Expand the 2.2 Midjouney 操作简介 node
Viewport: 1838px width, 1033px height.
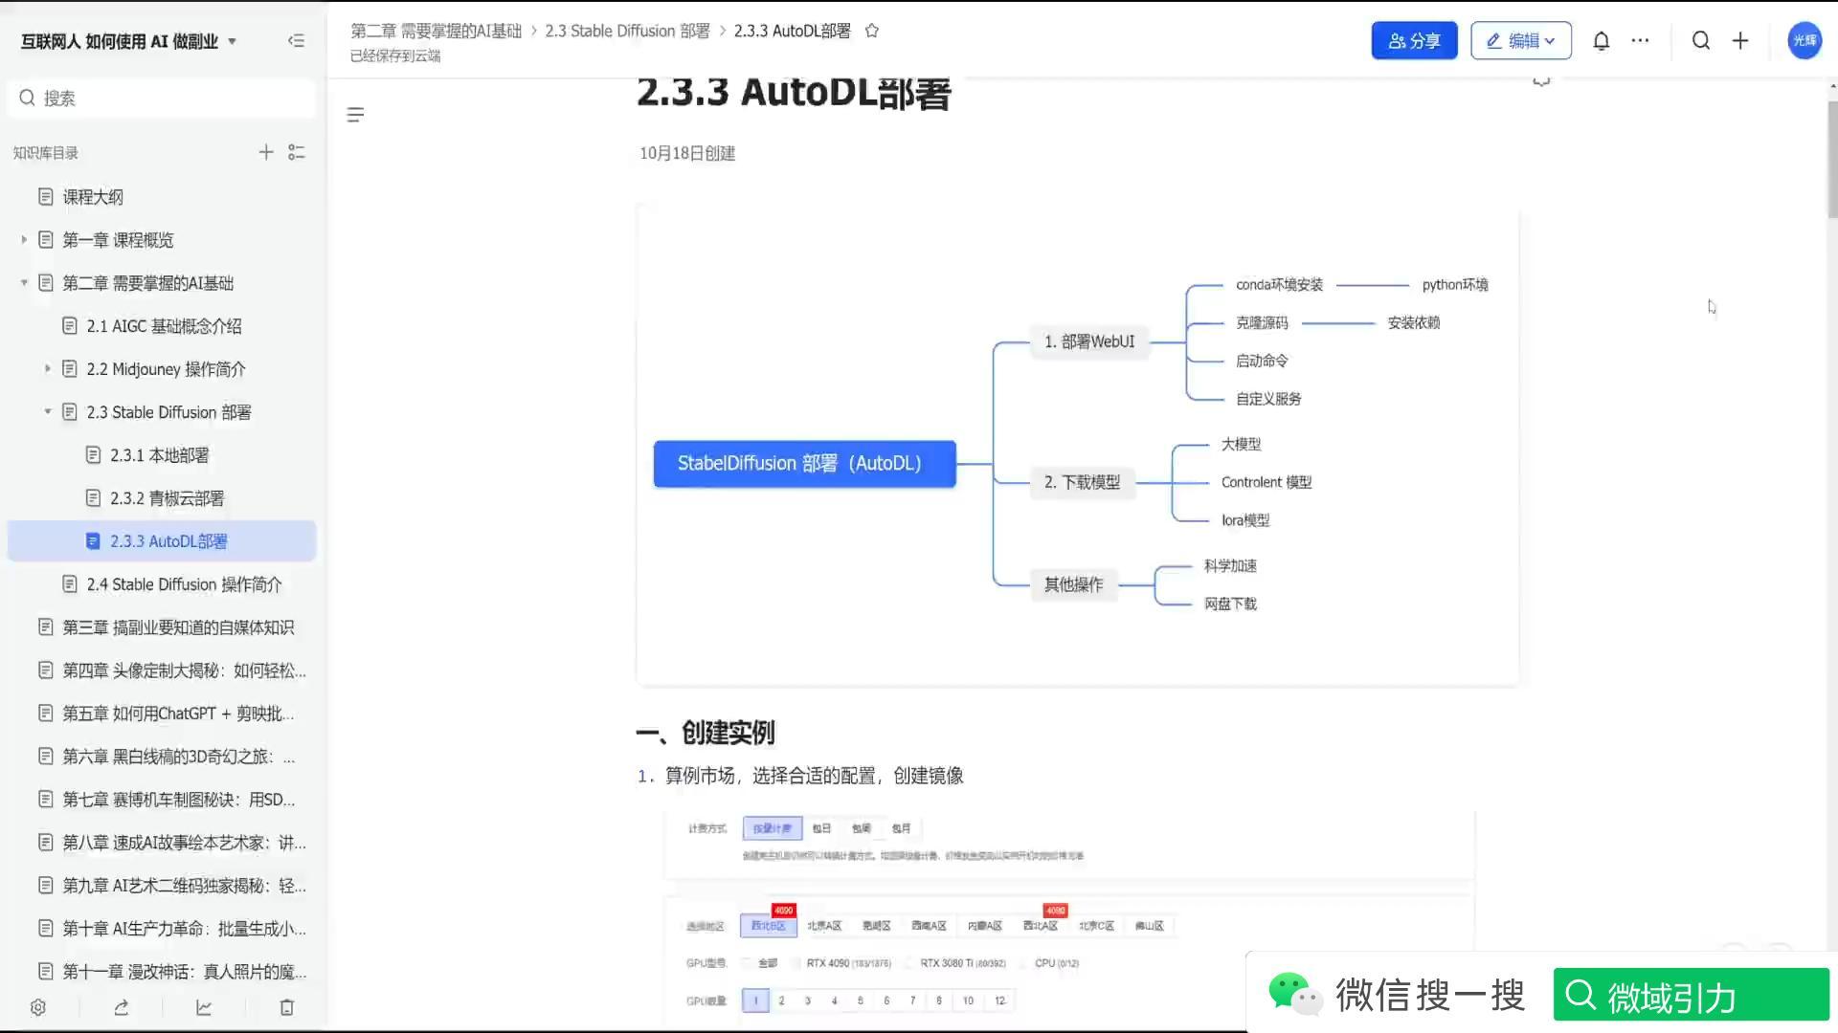point(47,369)
